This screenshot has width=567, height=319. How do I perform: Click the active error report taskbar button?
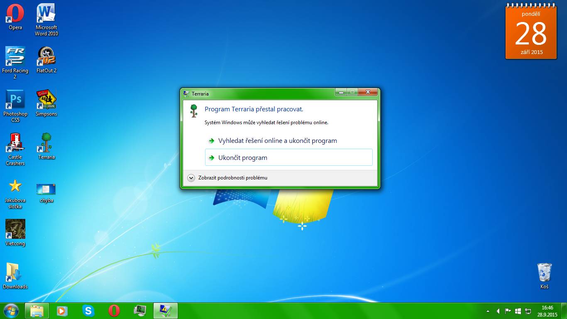[166, 311]
